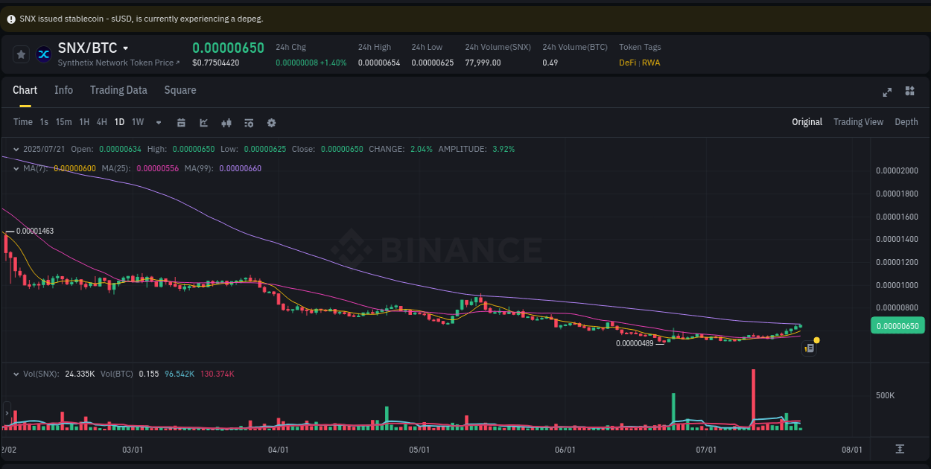Favorite the SNX/BTC pair via star
Image resolution: width=931 pixels, height=469 pixels.
(x=21, y=54)
